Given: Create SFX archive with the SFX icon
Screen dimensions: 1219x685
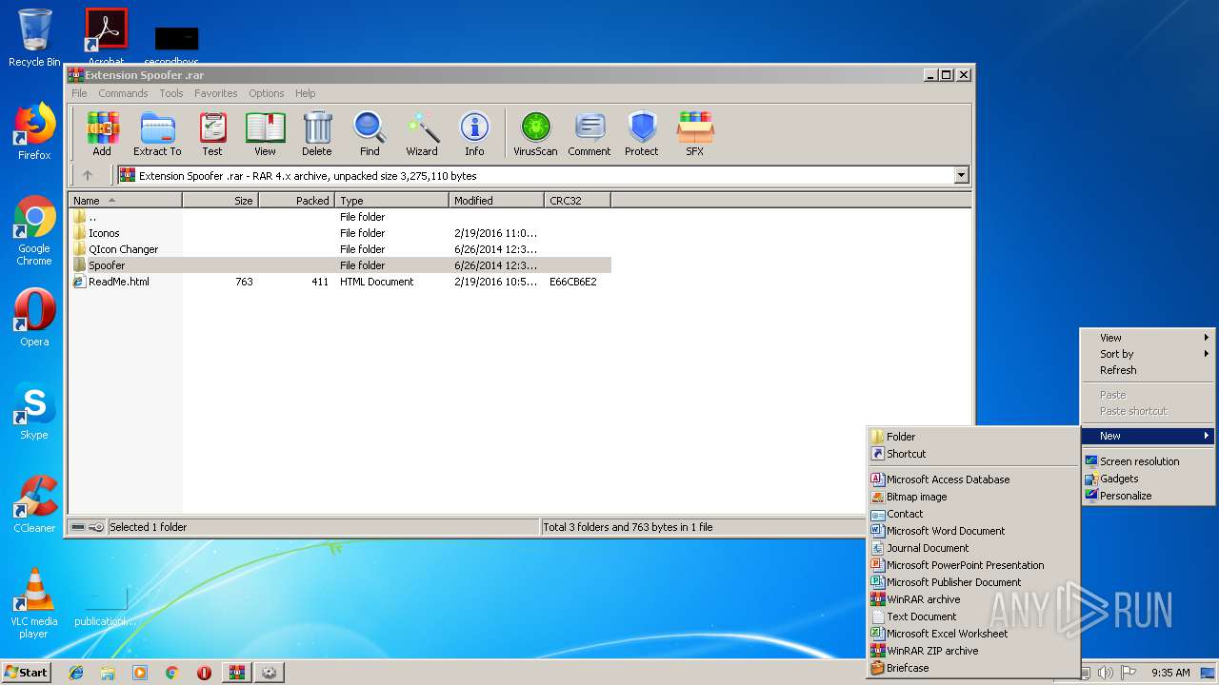Looking at the screenshot, I should point(695,133).
